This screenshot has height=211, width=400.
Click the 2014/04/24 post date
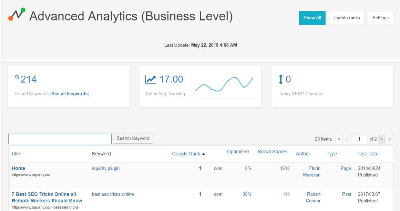(369, 168)
